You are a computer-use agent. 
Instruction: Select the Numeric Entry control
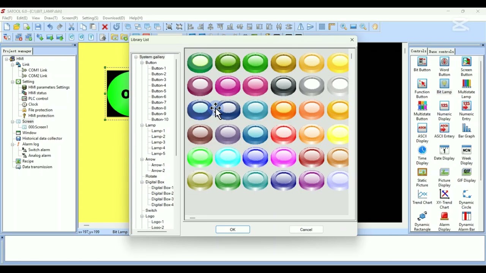click(x=466, y=111)
